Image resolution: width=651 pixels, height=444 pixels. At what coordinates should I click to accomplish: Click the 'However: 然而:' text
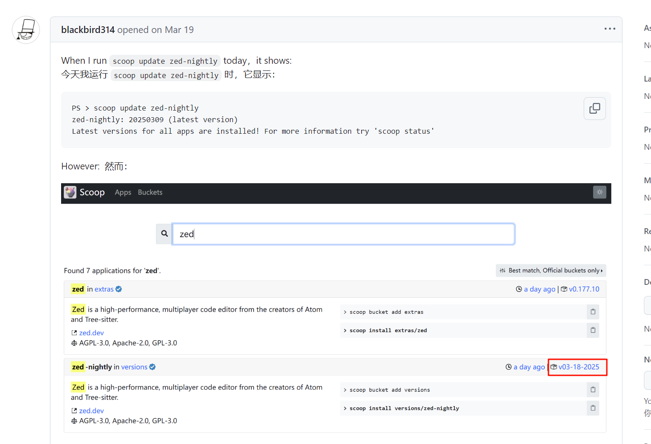click(x=95, y=166)
